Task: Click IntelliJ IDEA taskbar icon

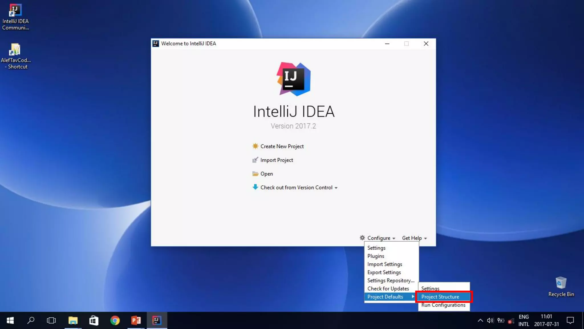Action: tap(157, 320)
